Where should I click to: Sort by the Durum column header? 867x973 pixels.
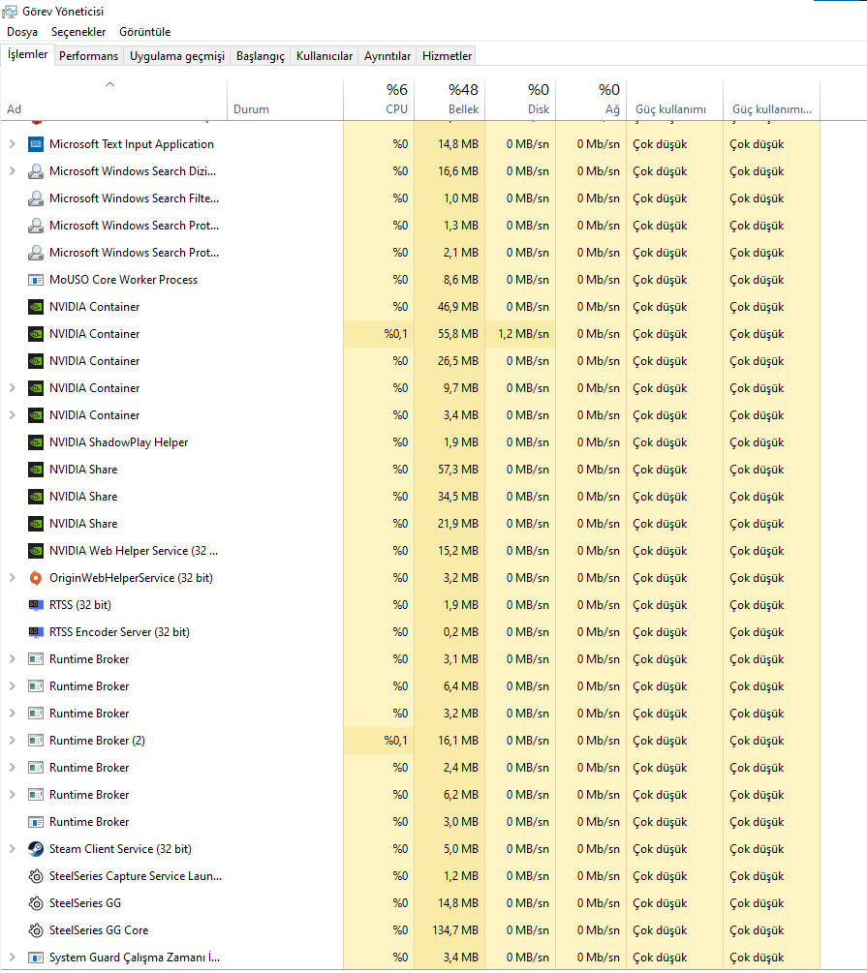pyautogui.click(x=285, y=100)
